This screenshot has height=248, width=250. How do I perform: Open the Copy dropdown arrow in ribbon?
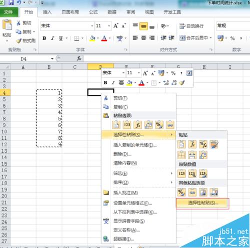tap(34, 31)
